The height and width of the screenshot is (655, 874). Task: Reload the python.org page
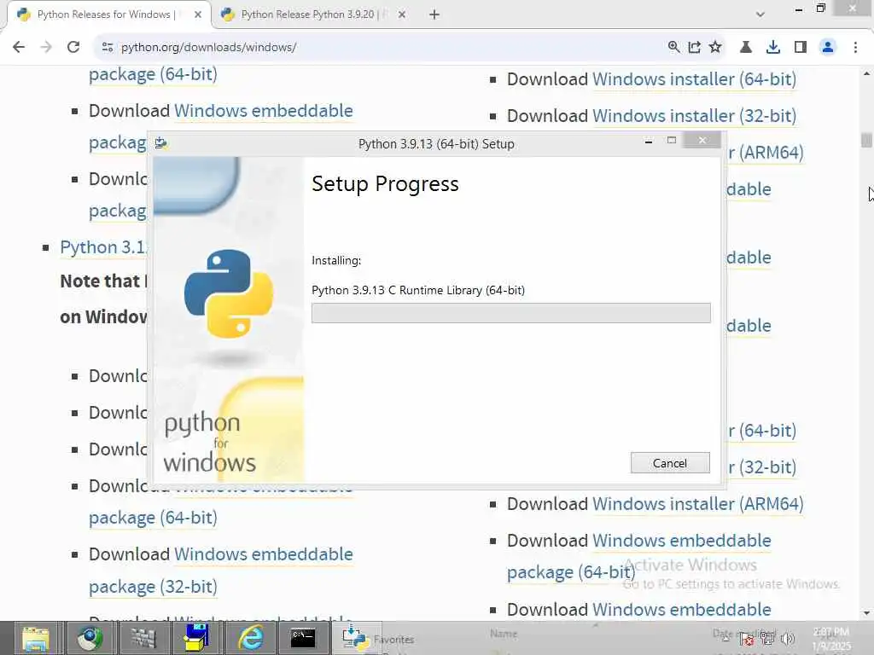click(x=73, y=47)
